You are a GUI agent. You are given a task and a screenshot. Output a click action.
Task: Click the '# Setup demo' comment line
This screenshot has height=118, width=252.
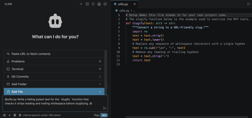(x=176, y=15)
